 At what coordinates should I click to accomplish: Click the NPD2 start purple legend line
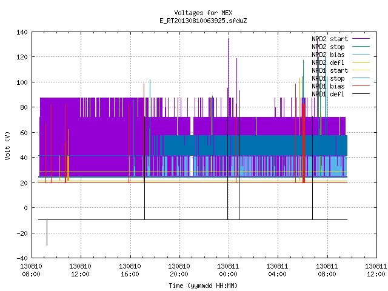361,39
